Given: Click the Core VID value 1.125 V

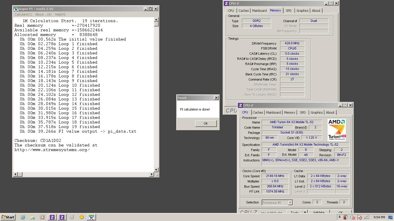Looking at the screenshot, I should [x=312, y=138].
